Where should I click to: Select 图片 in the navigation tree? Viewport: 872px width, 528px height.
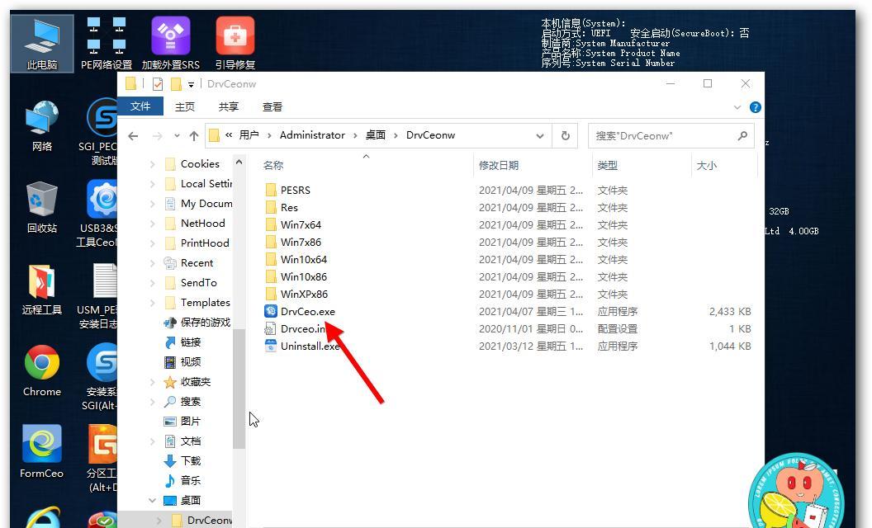click(191, 422)
